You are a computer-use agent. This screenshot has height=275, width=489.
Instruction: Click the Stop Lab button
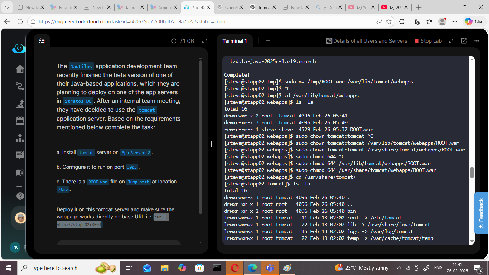(428, 41)
